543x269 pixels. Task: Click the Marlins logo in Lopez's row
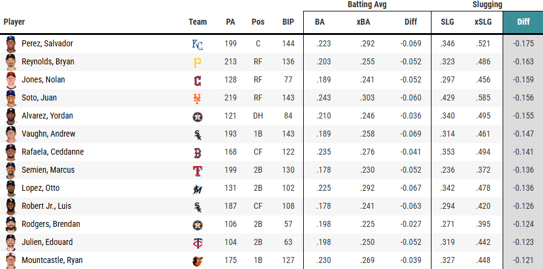point(198,189)
